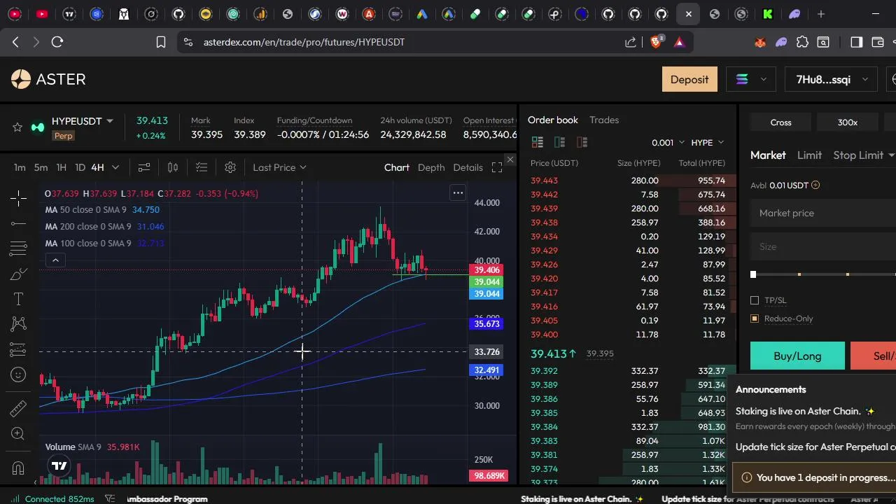This screenshot has height=504, width=896.
Task: Toggle the magnet mode icon
Action: (19, 468)
